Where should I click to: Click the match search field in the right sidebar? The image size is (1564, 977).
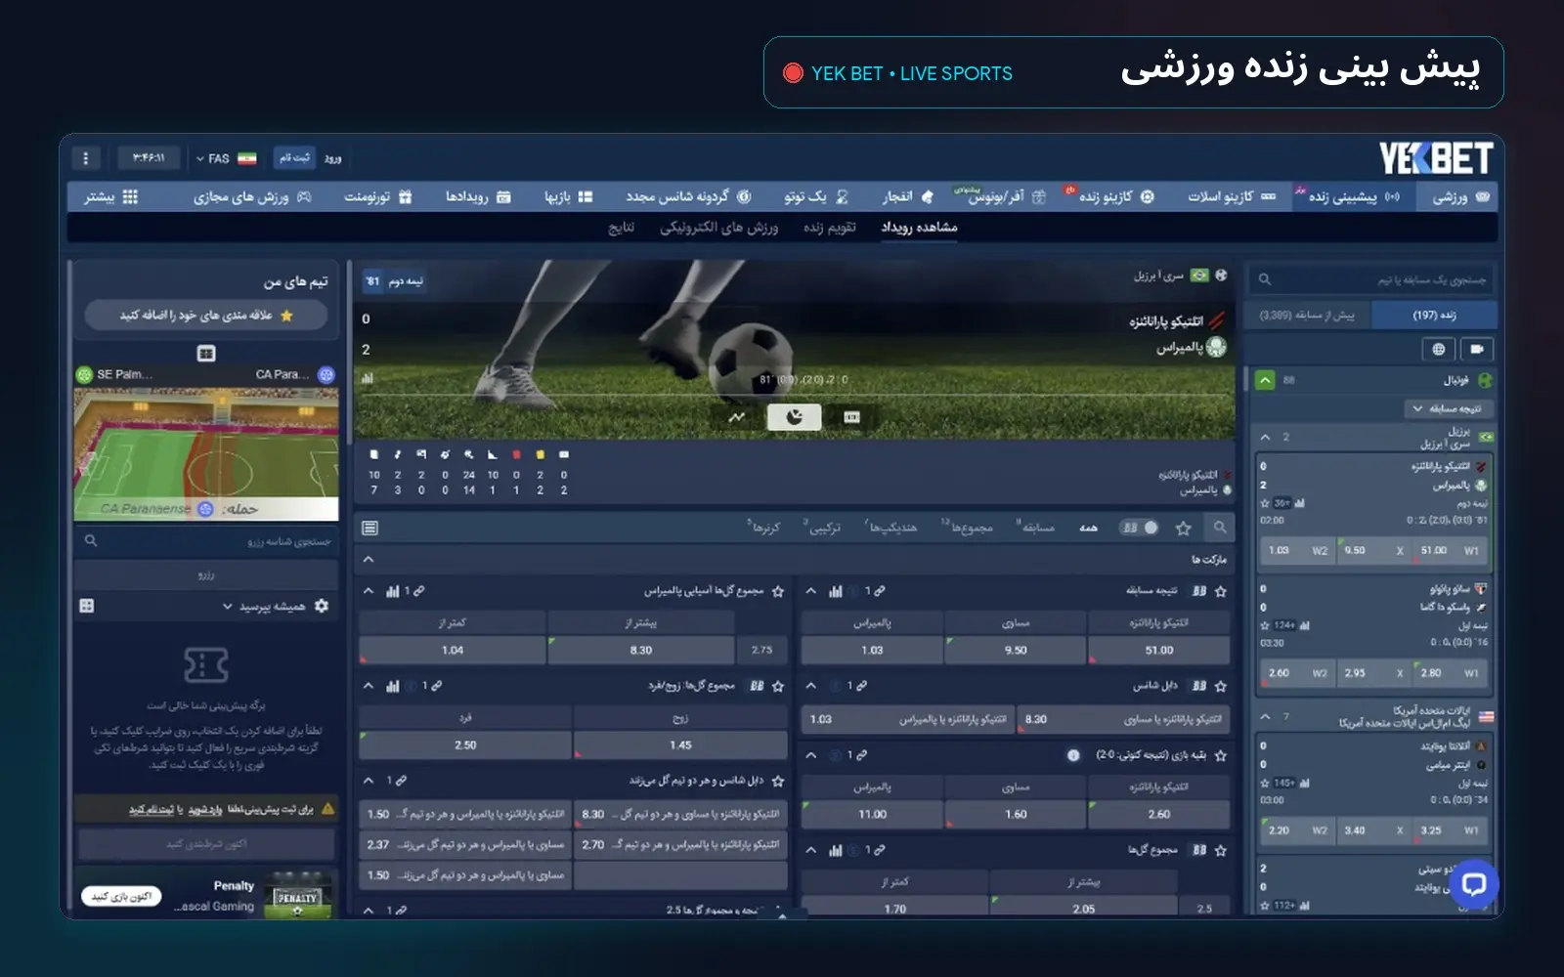point(1370,279)
